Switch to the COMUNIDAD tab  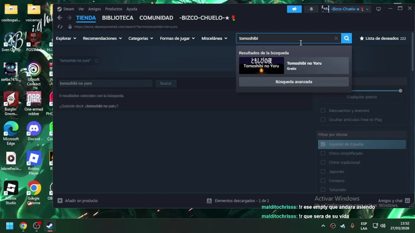click(x=156, y=18)
